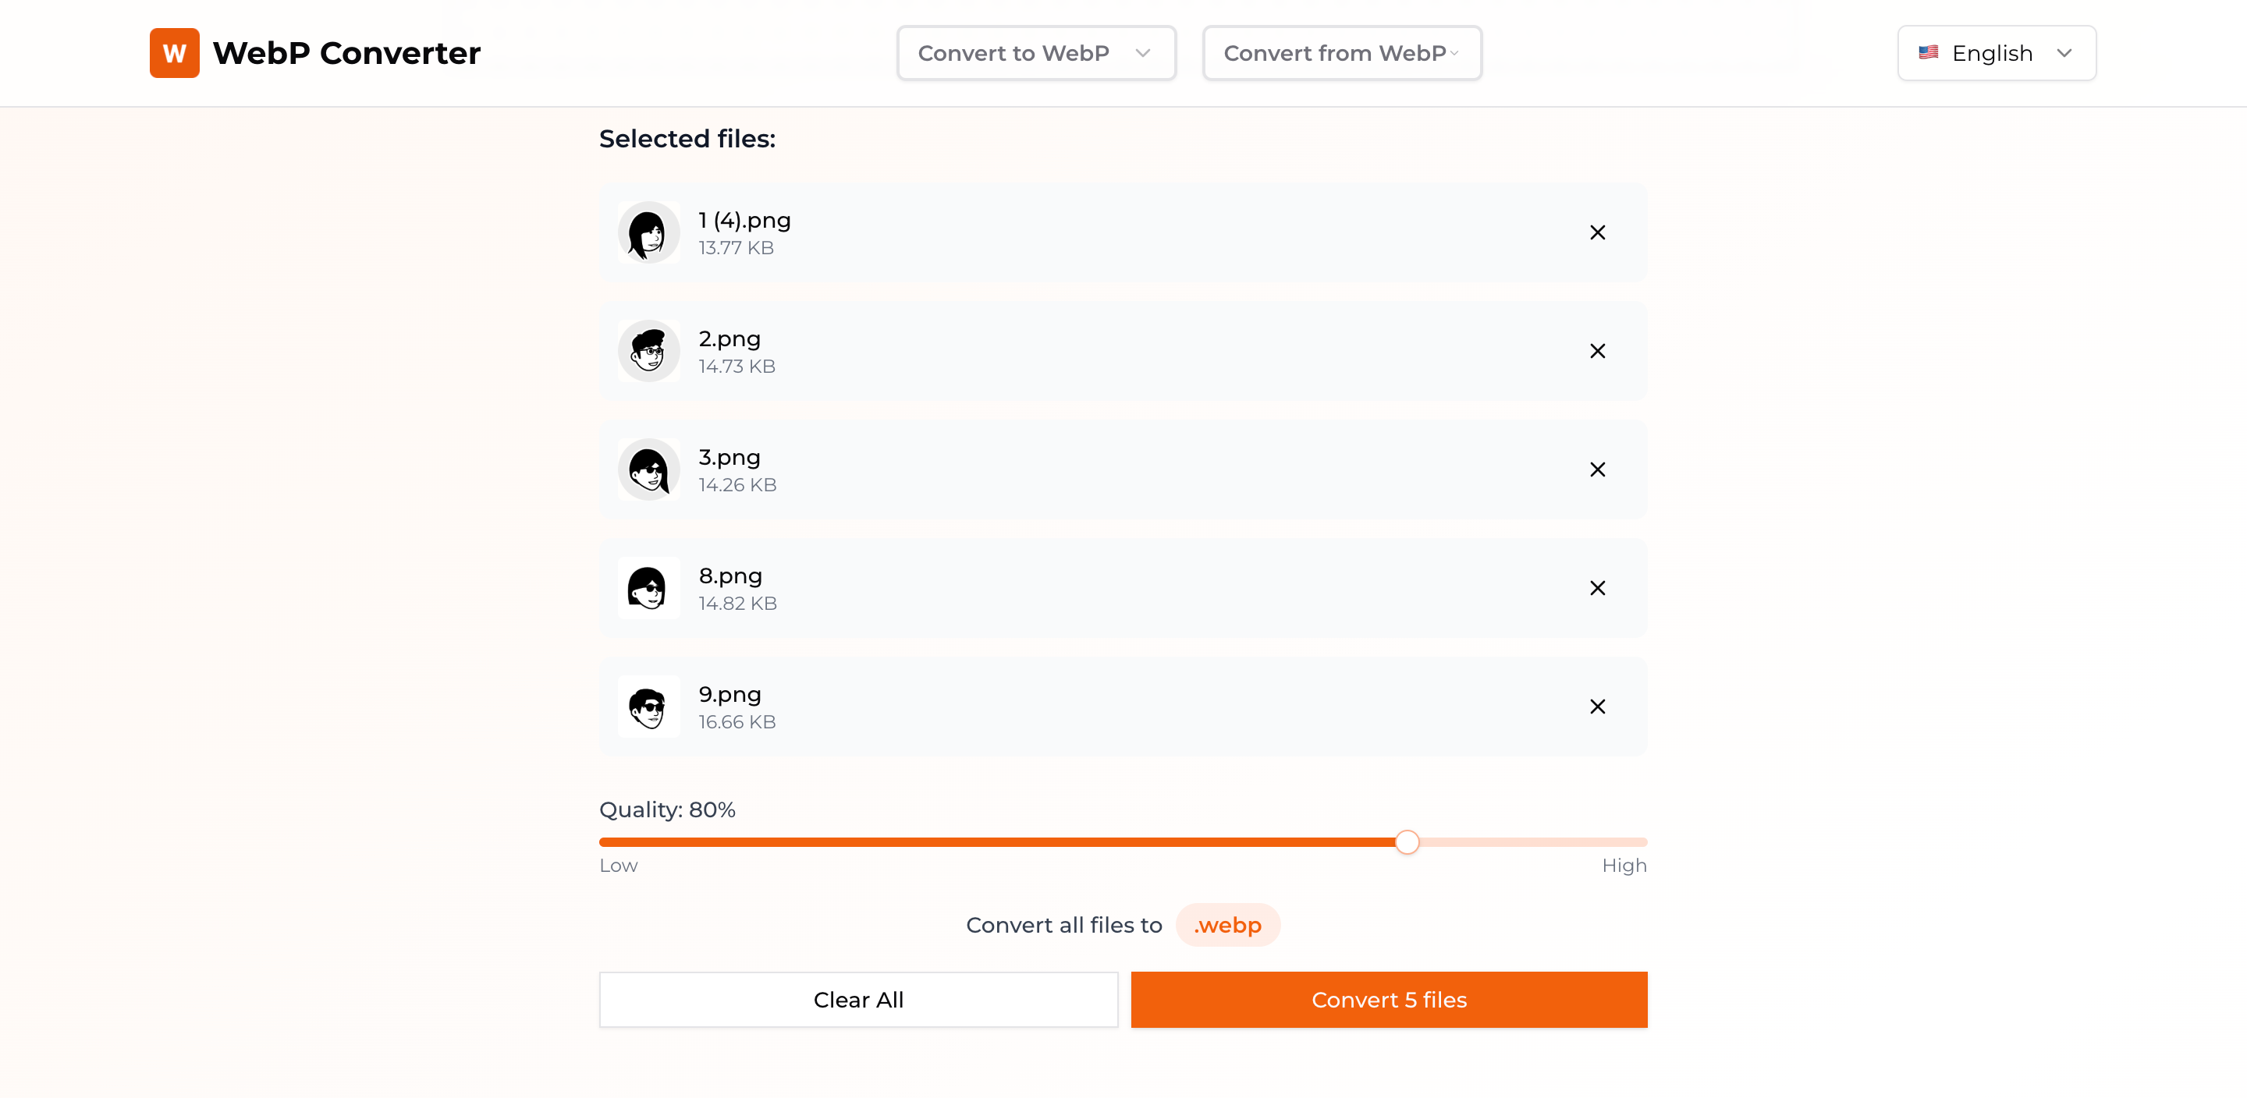Click the US flag icon

pos(1929,53)
